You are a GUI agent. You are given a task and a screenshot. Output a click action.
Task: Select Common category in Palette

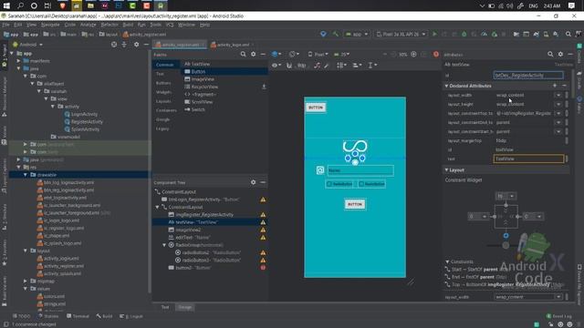[164, 65]
